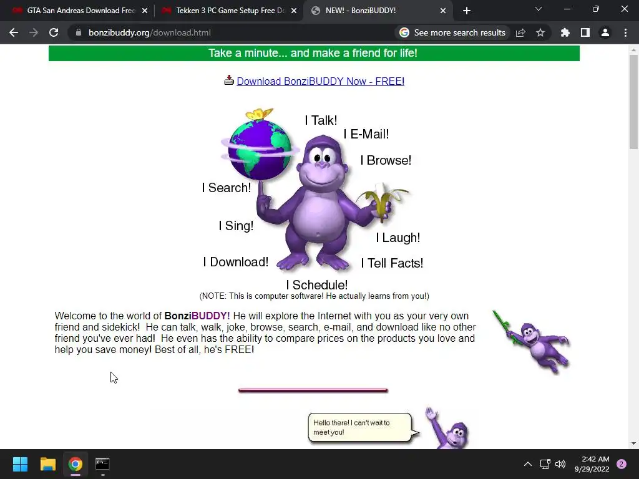Viewport: 639px width, 479px height.
Task: Open the network status tray icon
Action: (x=545, y=464)
